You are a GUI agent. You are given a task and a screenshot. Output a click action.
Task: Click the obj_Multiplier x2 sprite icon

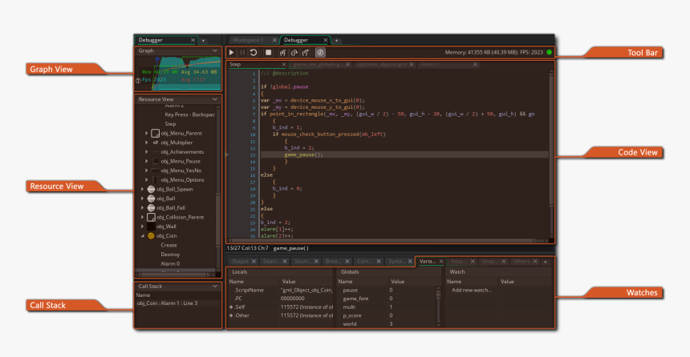tap(156, 142)
